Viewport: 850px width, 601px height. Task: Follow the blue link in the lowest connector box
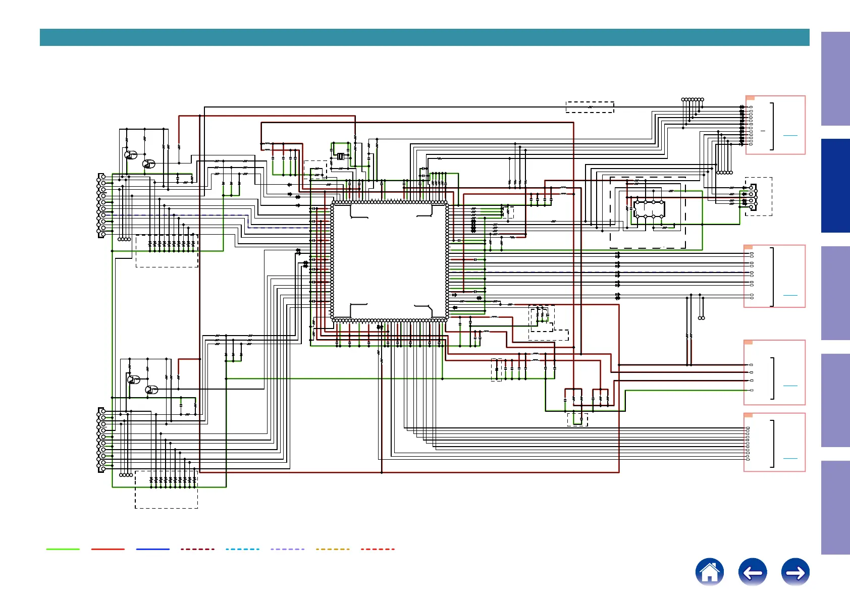tap(790, 458)
